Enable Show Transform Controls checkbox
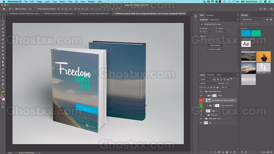The width and height of the screenshot is (274, 154). tap(37, 9)
